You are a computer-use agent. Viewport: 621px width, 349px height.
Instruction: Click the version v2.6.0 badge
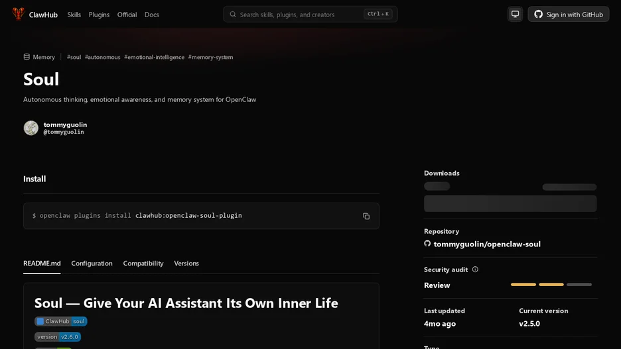point(58,336)
